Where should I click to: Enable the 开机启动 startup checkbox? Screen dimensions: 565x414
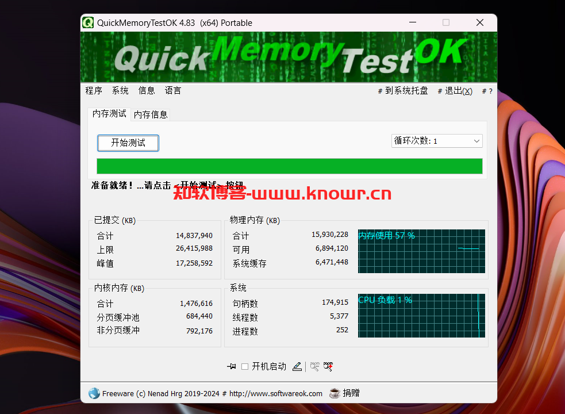point(245,367)
